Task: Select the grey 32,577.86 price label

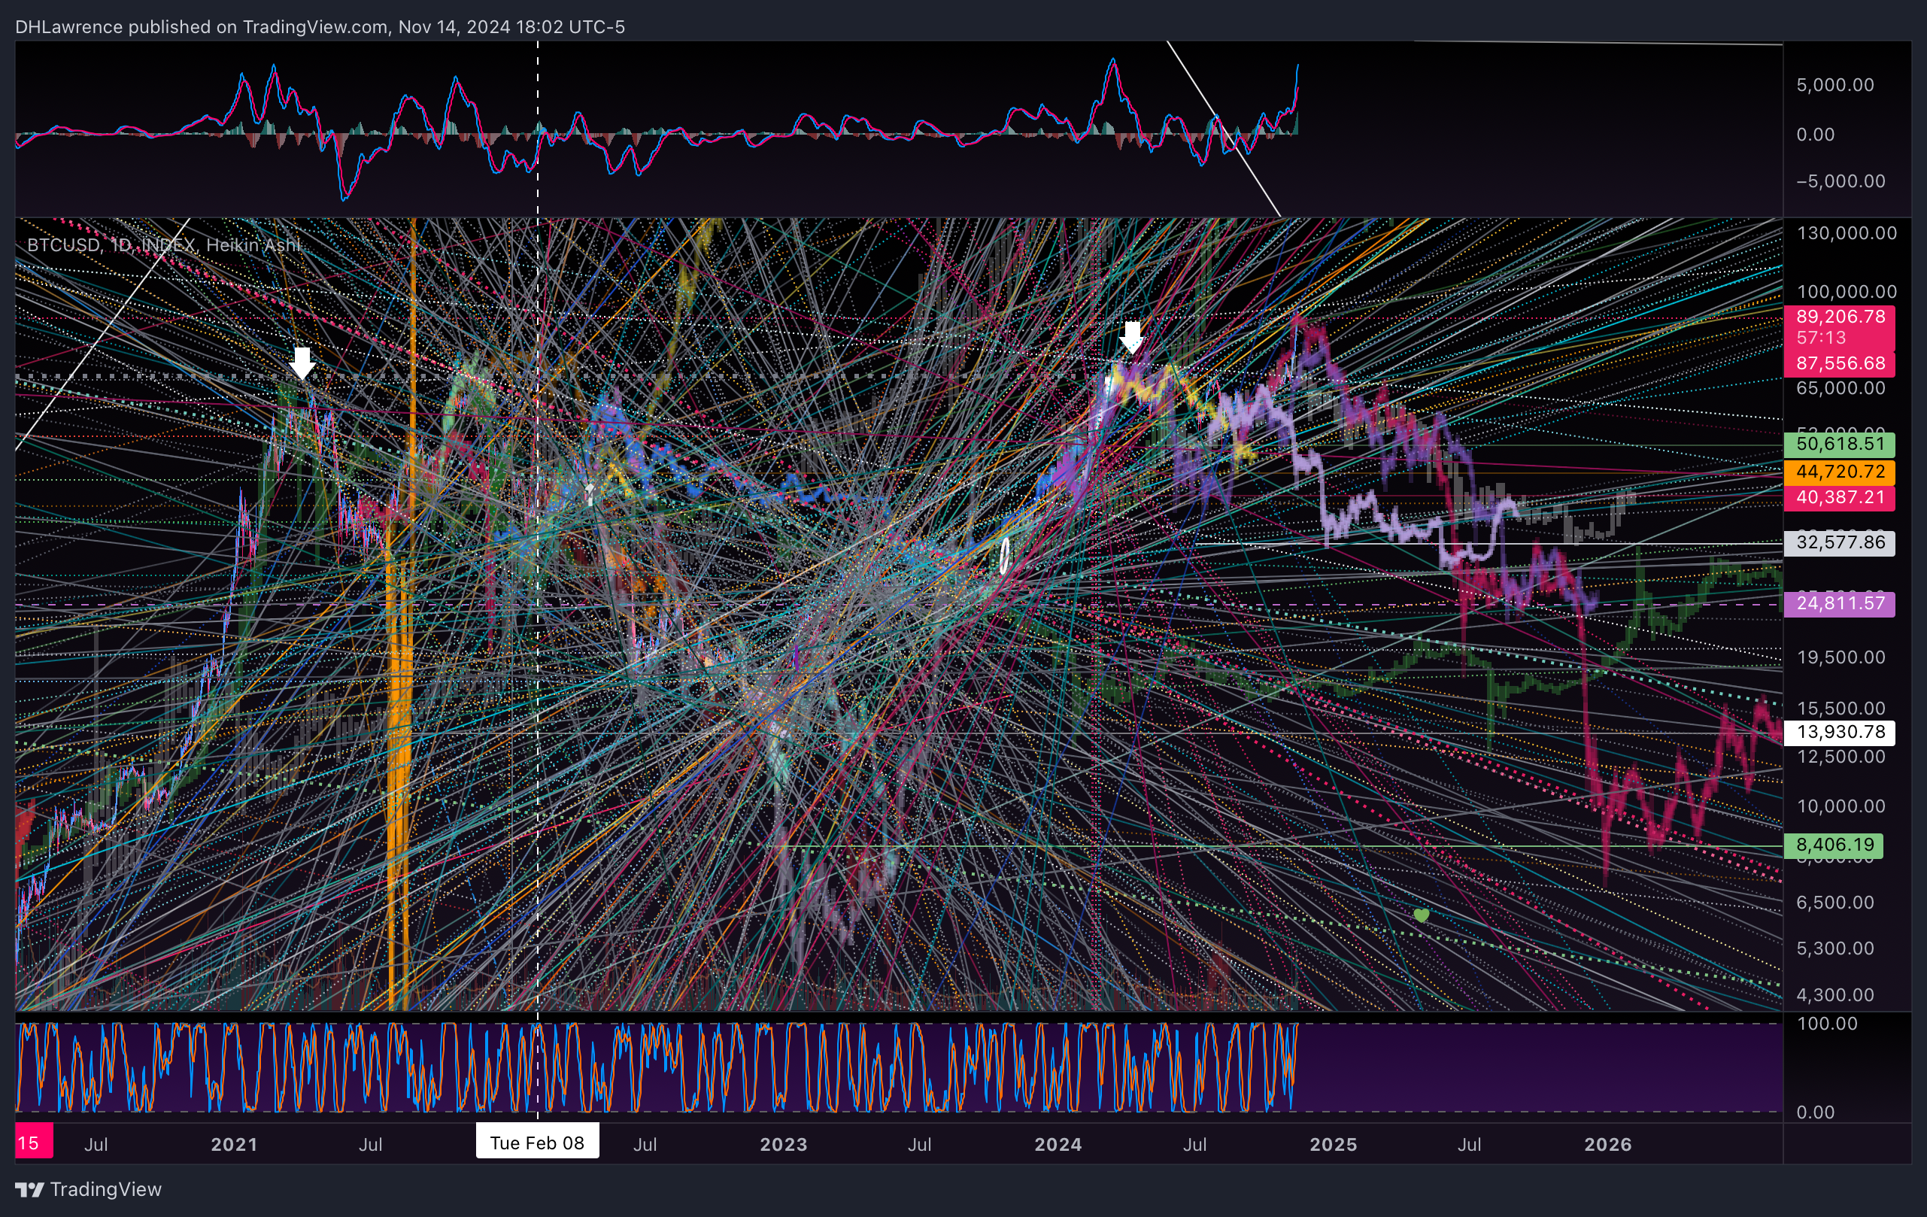Action: click(x=1841, y=542)
